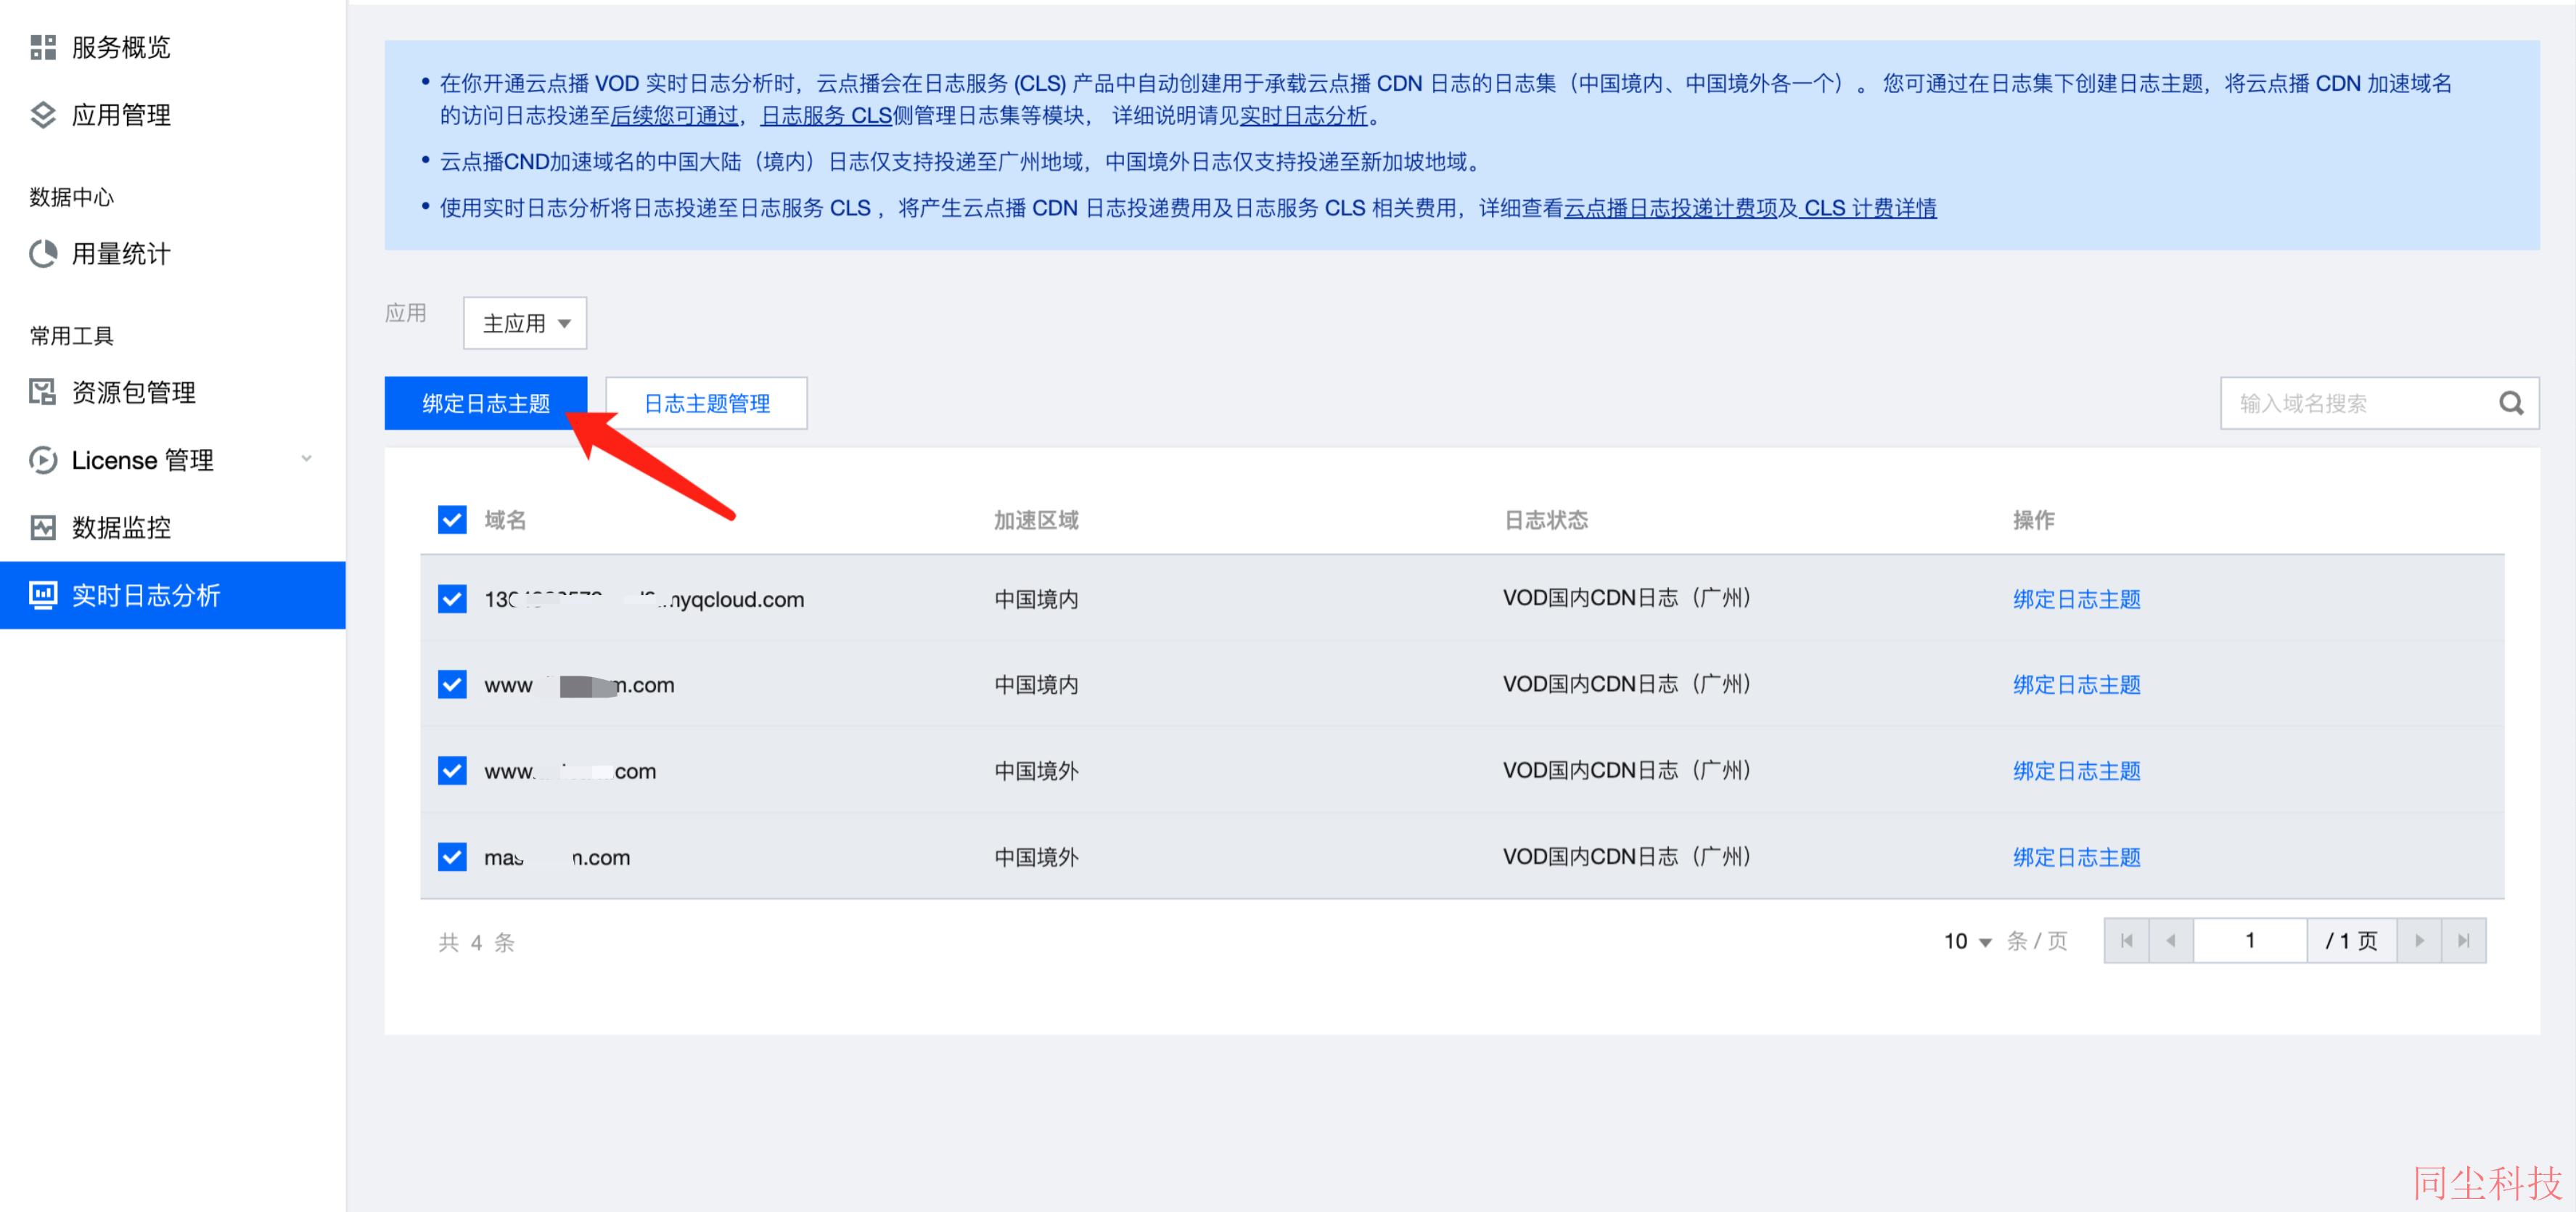Click the 域名 column header
The image size is (2576, 1212).
pos(505,520)
